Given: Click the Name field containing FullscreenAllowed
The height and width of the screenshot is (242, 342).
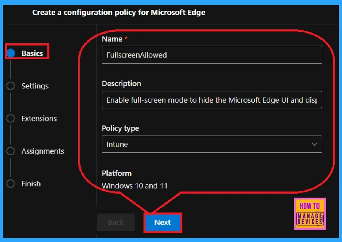Looking at the screenshot, I should click(x=212, y=55).
